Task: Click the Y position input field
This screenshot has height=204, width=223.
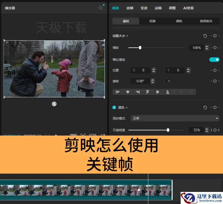Action: (x=175, y=70)
